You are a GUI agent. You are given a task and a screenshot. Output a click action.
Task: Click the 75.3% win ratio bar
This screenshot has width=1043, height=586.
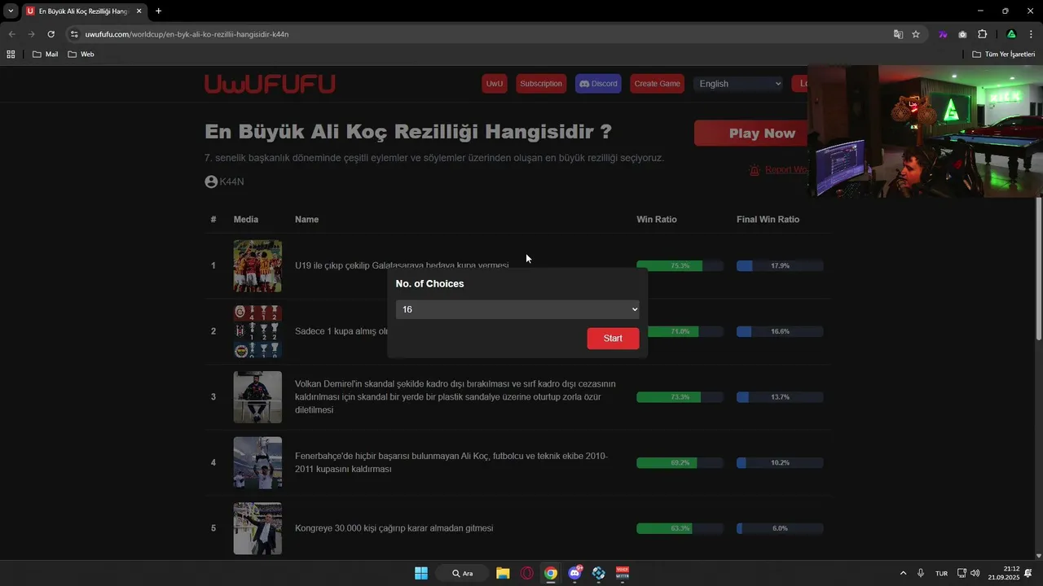tap(680, 266)
